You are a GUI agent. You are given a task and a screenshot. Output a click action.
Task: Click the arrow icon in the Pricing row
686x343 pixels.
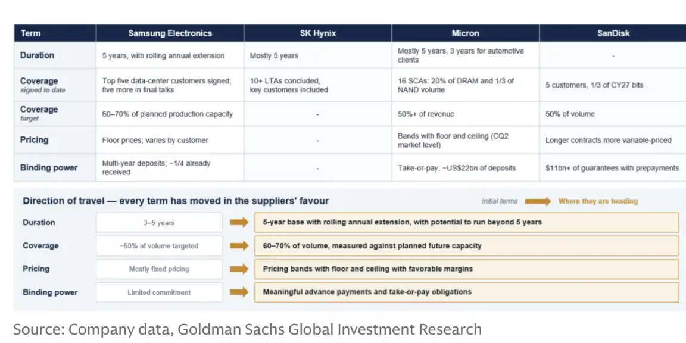tap(239, 269)
